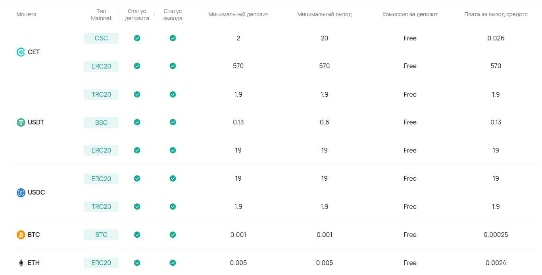Click the USDC coin name label

pyautogui.click(x=37, y=193)
